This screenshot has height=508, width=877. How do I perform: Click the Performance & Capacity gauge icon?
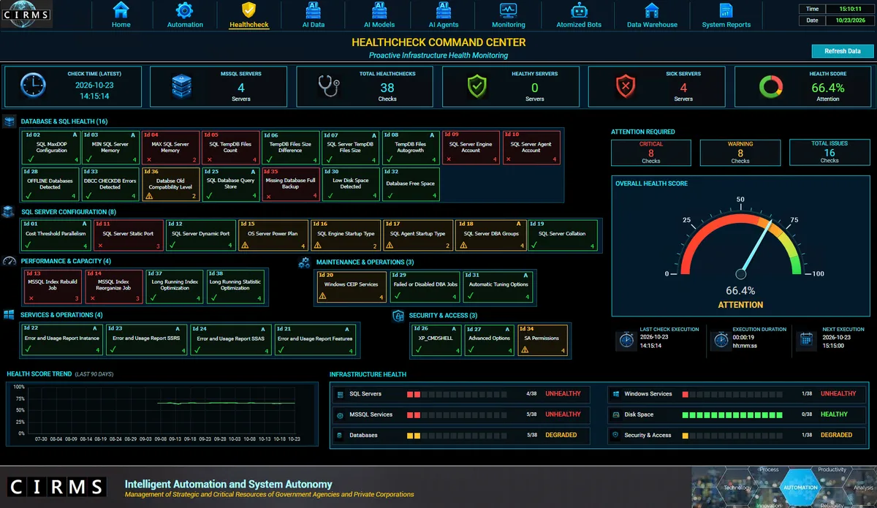tap(10, 261)
